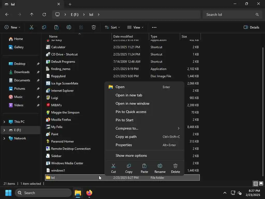This screenshot has height=199, width=265.
Task: Click the Paste icon in the toolbar
Action: 56,27
